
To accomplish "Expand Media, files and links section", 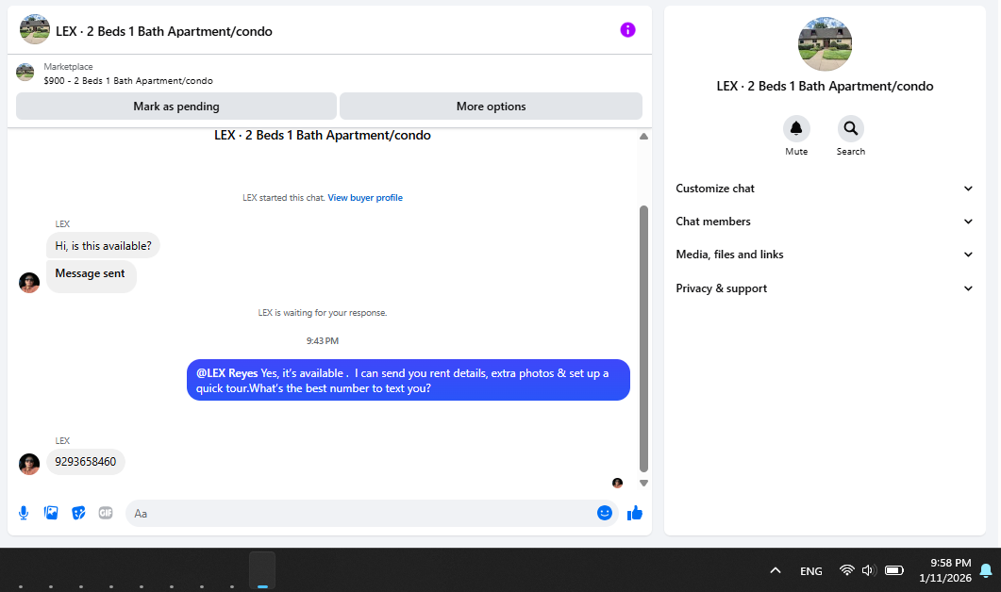I will [825, 255].
